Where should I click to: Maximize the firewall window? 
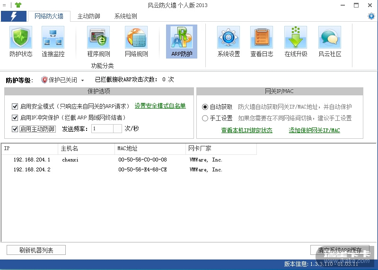(356, 5)
